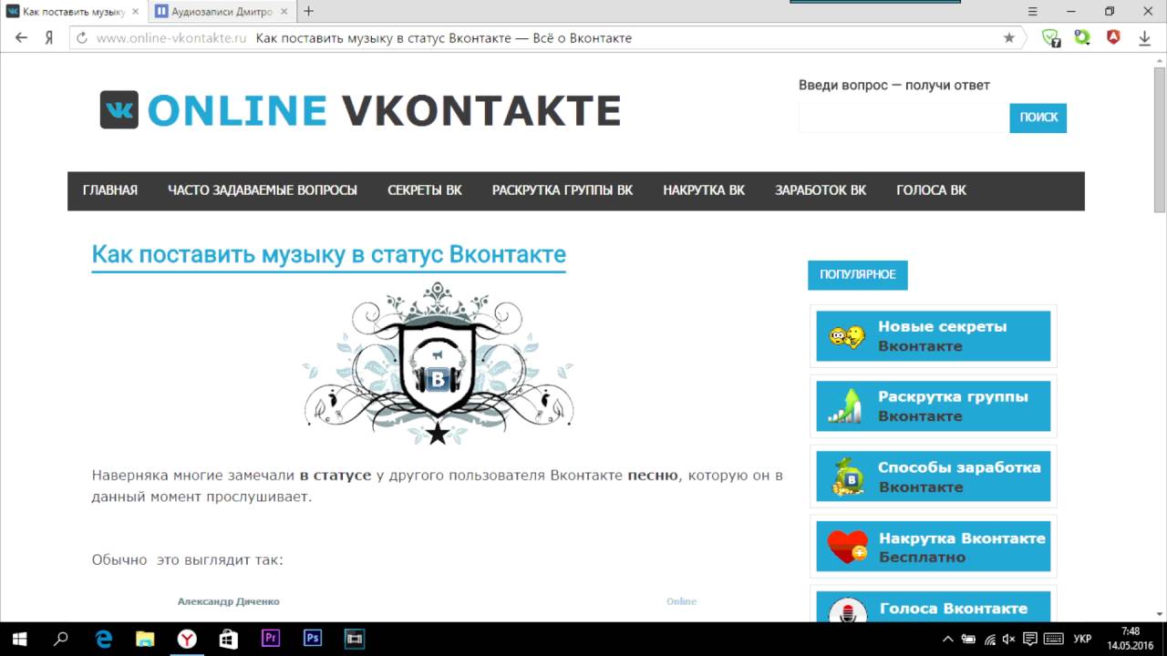This screenshot has width=1167, height=656.
Task: Open the Yandex home via Я button
Action: click(49, 38)
